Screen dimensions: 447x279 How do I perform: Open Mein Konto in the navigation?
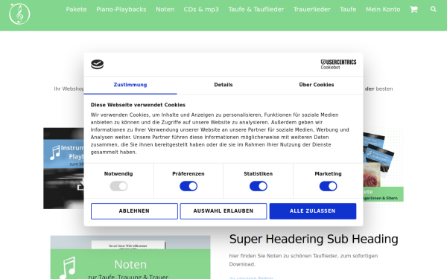(x=383, y=10)
